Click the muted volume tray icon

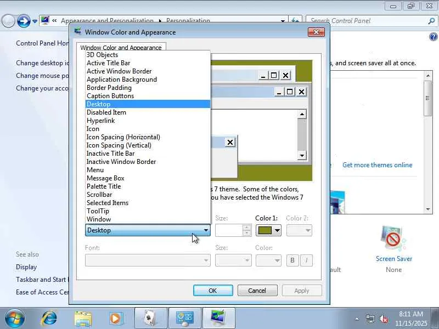pos(384,319)
